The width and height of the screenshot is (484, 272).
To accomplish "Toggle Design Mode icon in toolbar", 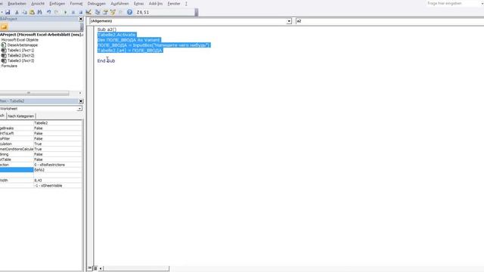I will 88,12.
